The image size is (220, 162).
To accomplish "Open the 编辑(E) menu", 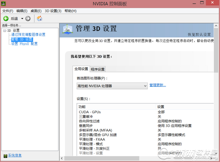I will point(22,11).
